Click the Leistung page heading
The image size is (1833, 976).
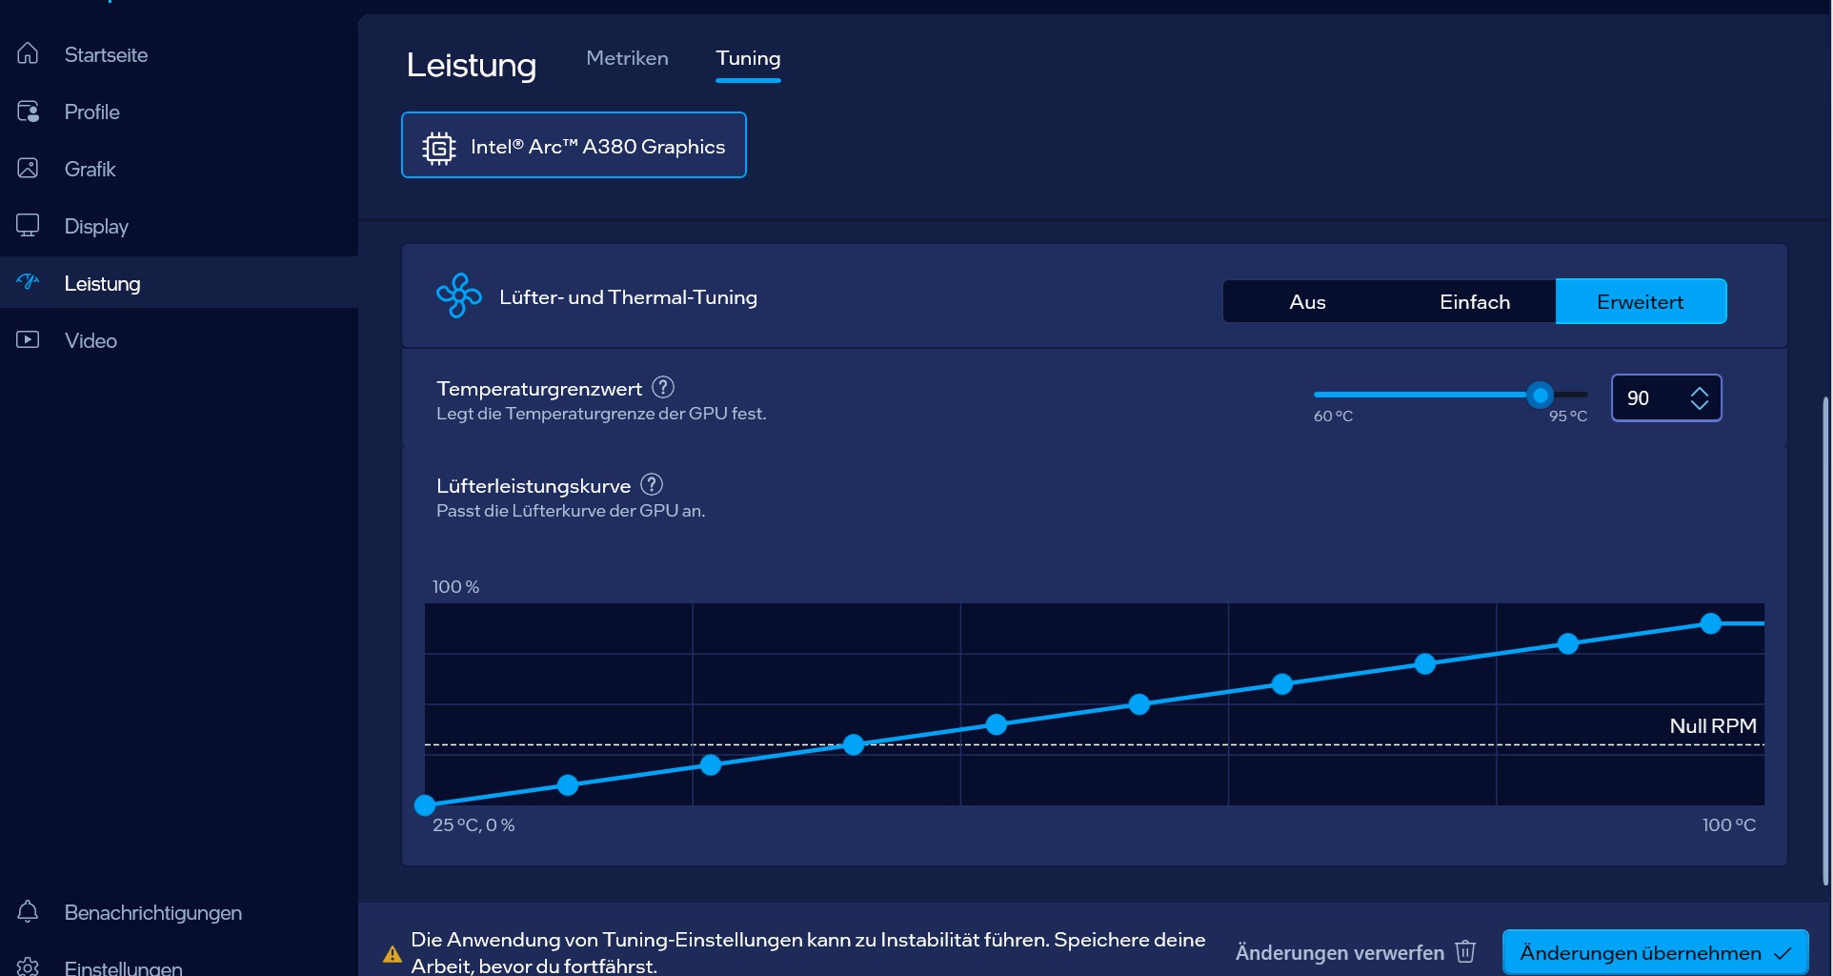[x=471, y=65]
